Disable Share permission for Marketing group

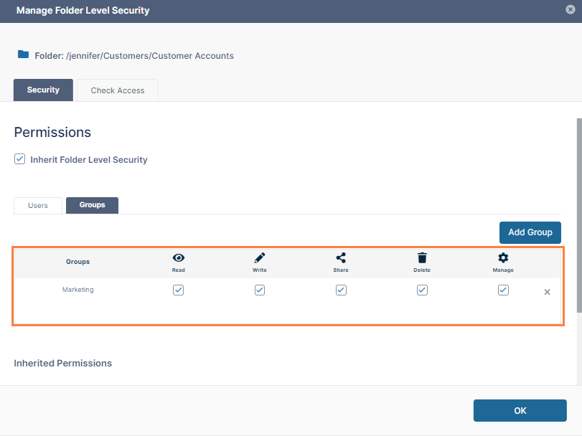[341, 290]
